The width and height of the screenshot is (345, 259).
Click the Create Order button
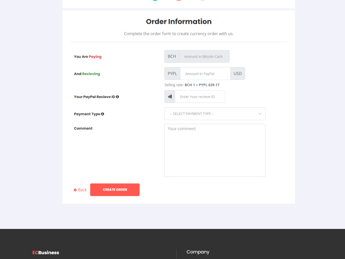[x=115, y=190]
